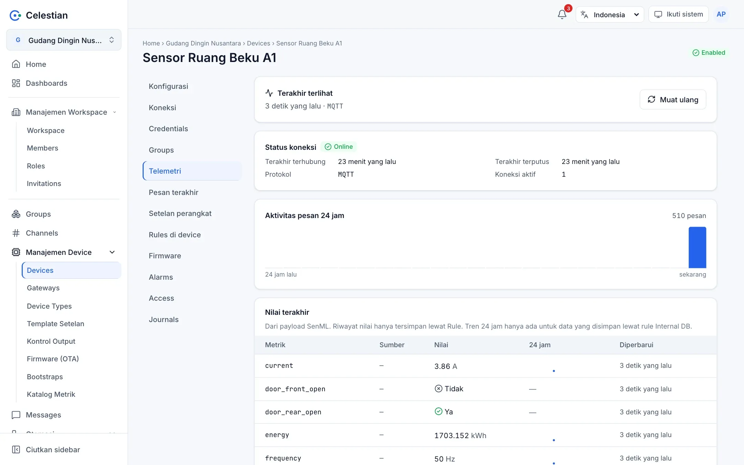Viewport: 744px width, 465px height.
Task: Click the Dashboards grid icon
Action: [x=16, y=83]
